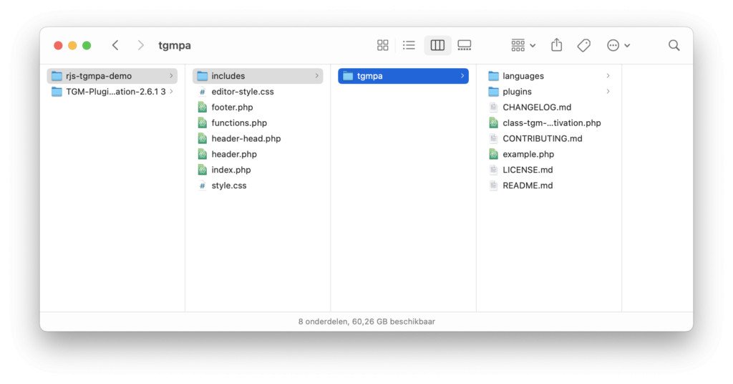Select the includes folder
The image size is (733, 384).
click(228, 76)
